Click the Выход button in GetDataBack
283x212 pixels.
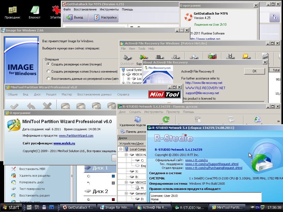(x=75, y=17)
